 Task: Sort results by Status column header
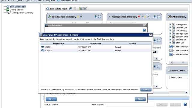pyautogui.click(x=133, y=43)
